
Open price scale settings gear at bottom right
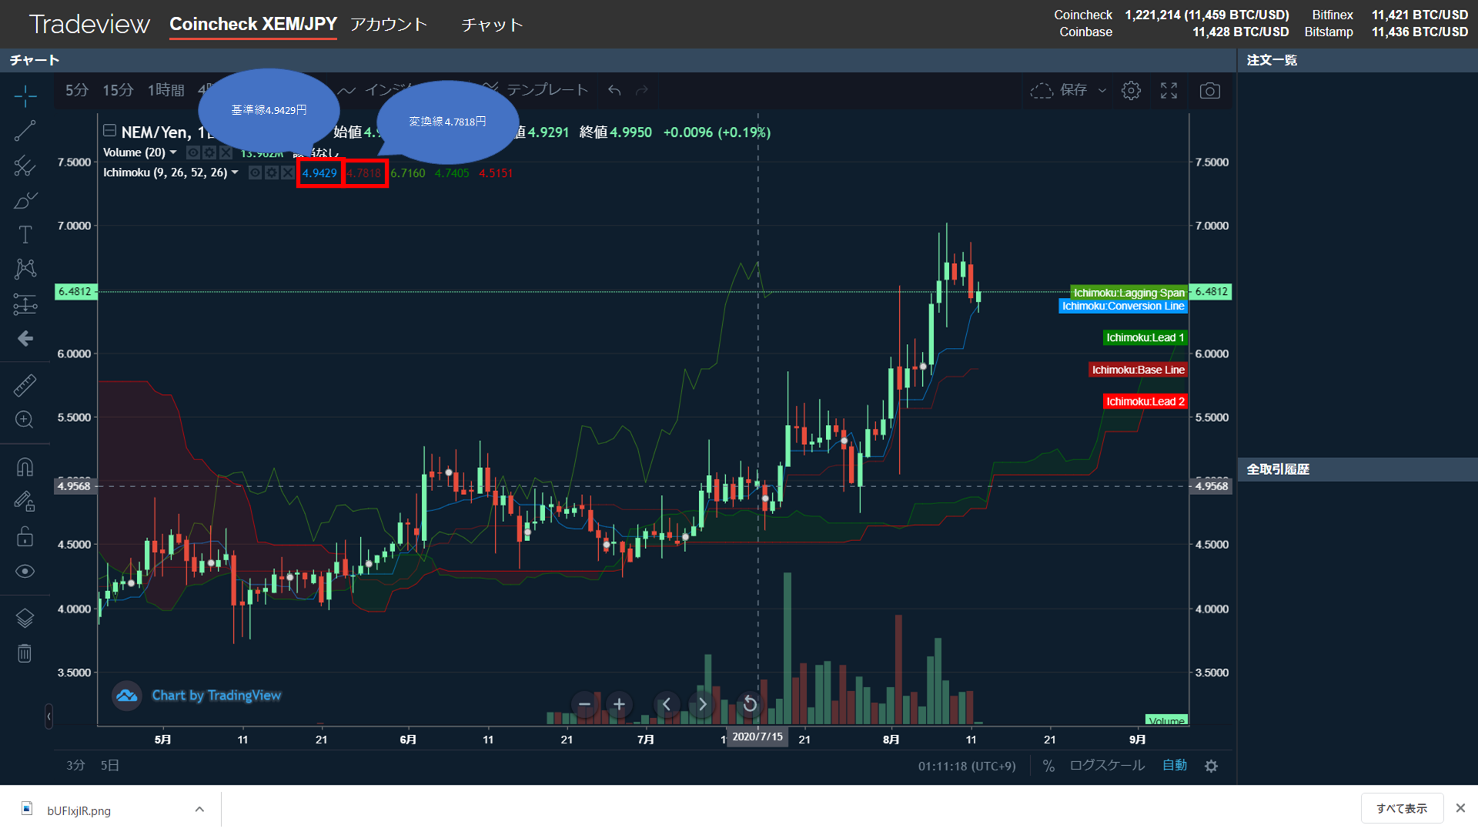pos(1212,767)
